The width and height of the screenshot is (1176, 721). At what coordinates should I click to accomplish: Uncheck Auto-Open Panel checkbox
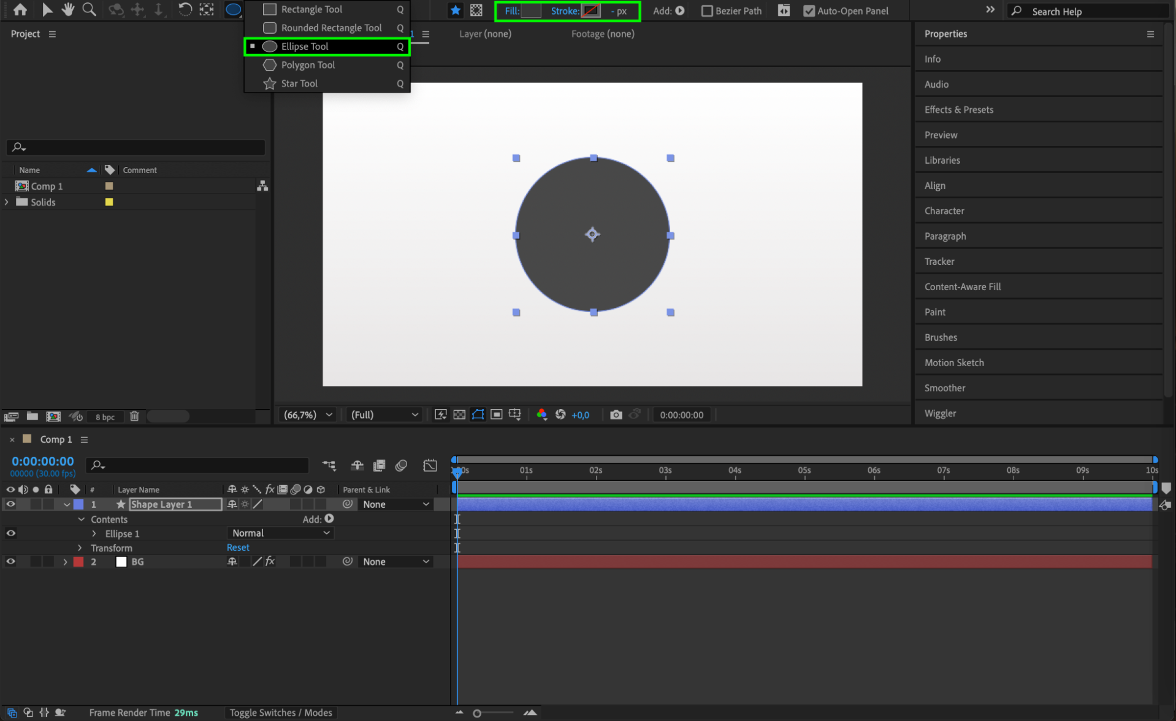coord(809,11)
